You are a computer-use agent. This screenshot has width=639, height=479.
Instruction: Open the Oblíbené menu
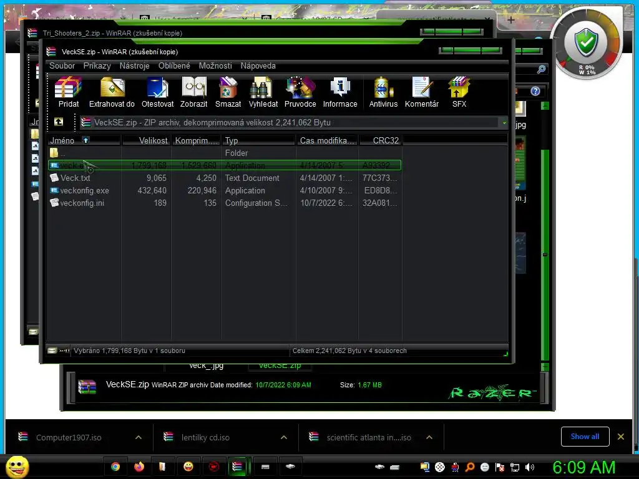tap(174, 65)
